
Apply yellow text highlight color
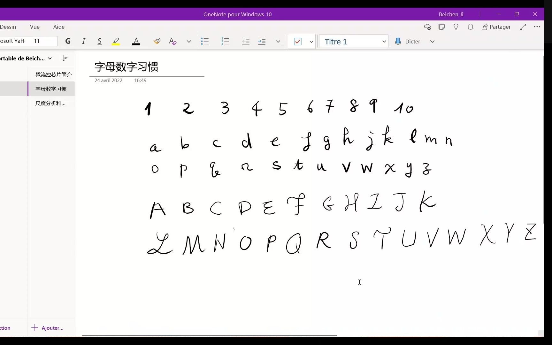(116, 41)
